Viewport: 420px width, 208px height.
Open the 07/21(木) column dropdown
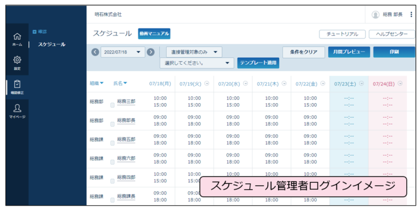tap(284, 84)
